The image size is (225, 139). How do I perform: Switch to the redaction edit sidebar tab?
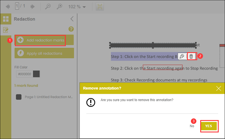[5, 30]
